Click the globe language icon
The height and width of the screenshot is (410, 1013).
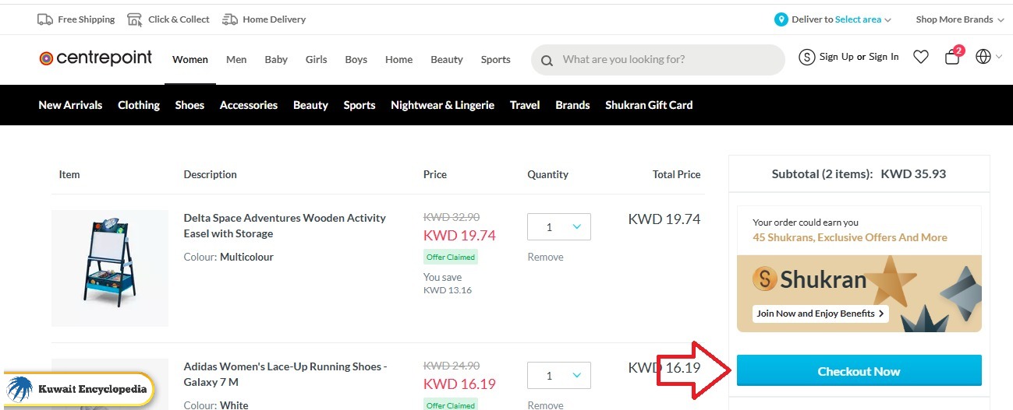(x=983, y=57)
